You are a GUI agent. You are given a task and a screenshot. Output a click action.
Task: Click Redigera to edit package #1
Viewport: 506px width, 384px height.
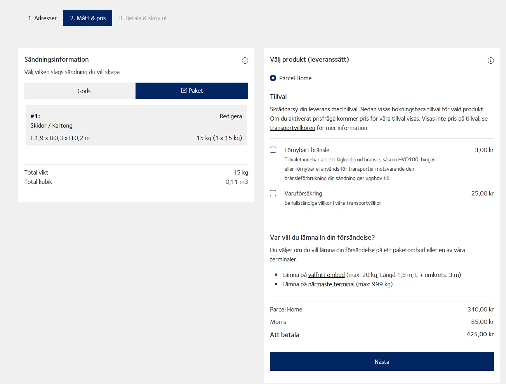(230, 116)
